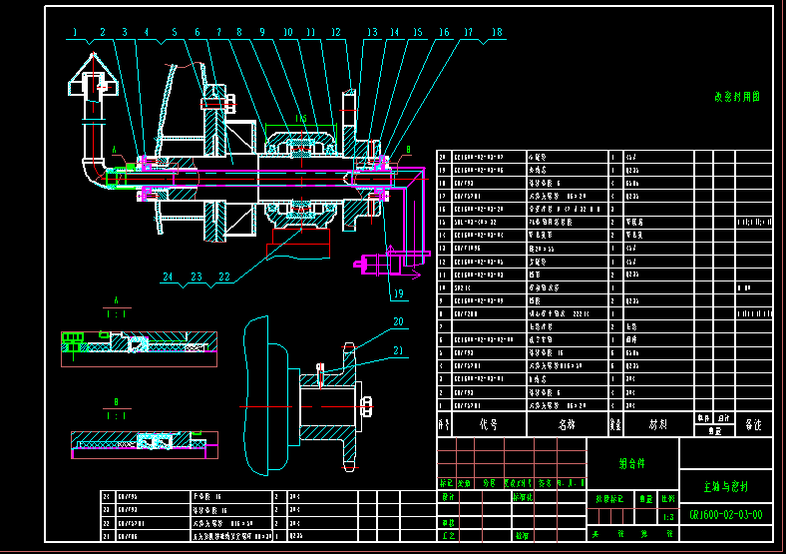The height and width of the screenshot is (554, 786).
Task: Click the 比例 scale label
Action: 668,499
